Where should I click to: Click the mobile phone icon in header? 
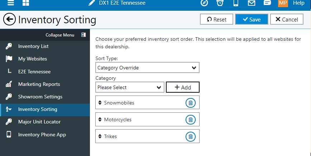(x=236, y=3)
